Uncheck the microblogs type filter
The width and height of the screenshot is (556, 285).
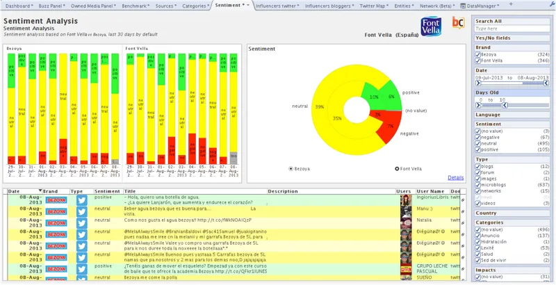(x=477, y=185)
